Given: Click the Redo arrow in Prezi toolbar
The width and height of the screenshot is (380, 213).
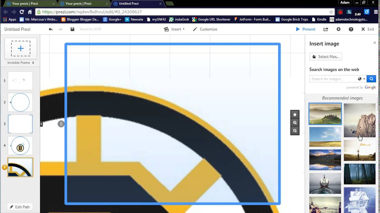Looking at the screenshot, I should (x=60, y=29).
